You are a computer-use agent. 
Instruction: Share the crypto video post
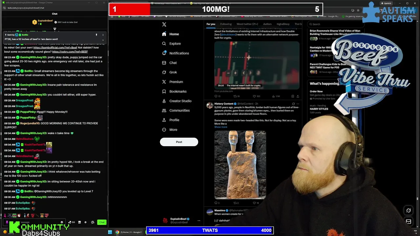[298, 96]
